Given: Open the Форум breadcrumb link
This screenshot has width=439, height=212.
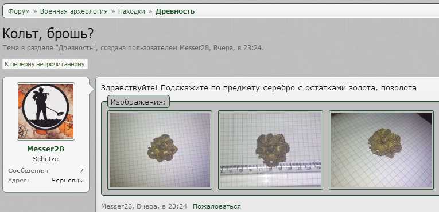Looking at the screenshot, I should click(x=19, y=11).
